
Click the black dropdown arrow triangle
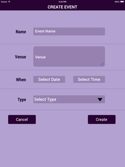[100, 100]
